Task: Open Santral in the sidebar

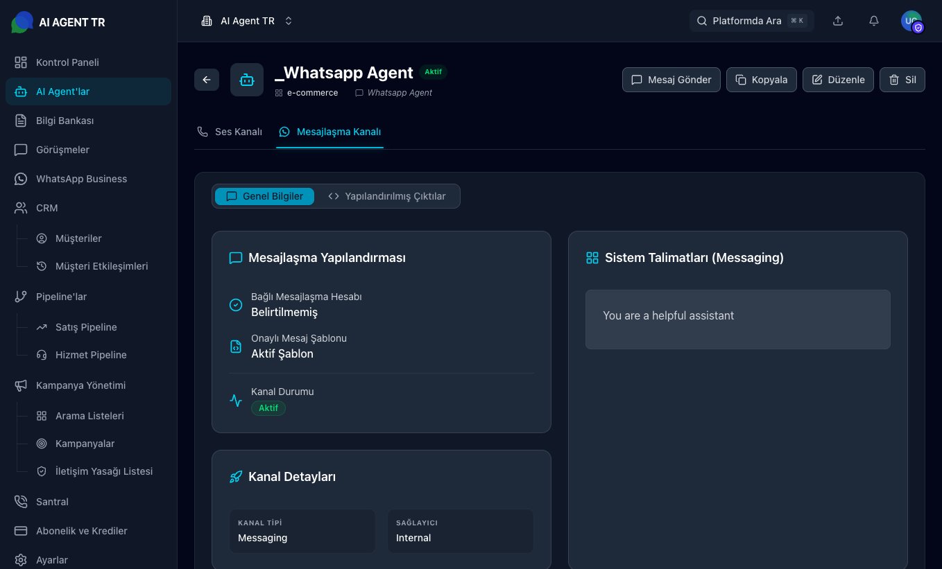Action: (x=88, y=502)
